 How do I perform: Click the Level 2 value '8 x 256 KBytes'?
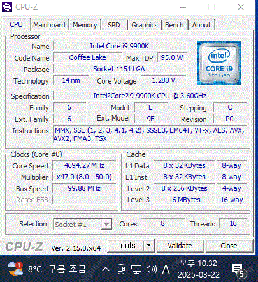[184, 188]
